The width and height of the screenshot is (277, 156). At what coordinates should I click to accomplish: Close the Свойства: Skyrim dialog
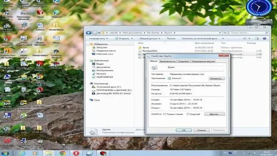tap(224, 55)
